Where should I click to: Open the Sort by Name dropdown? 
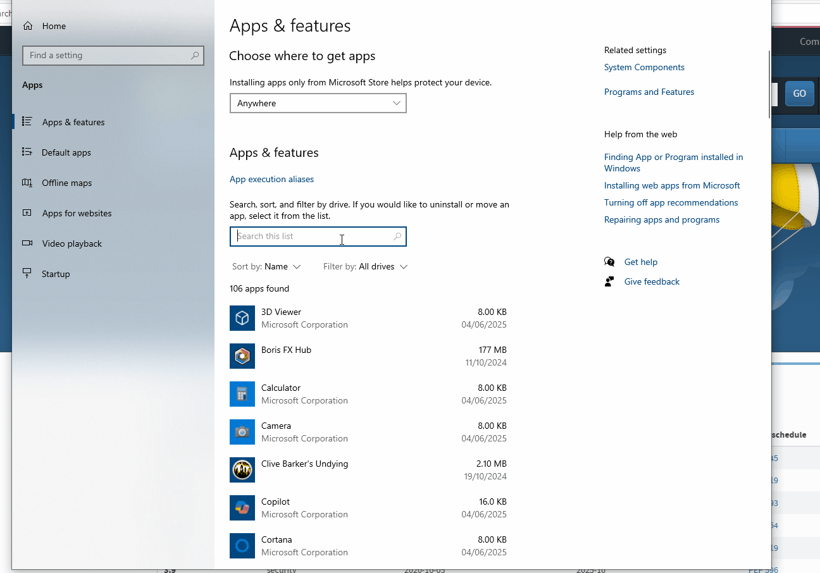tap(266, 266)
